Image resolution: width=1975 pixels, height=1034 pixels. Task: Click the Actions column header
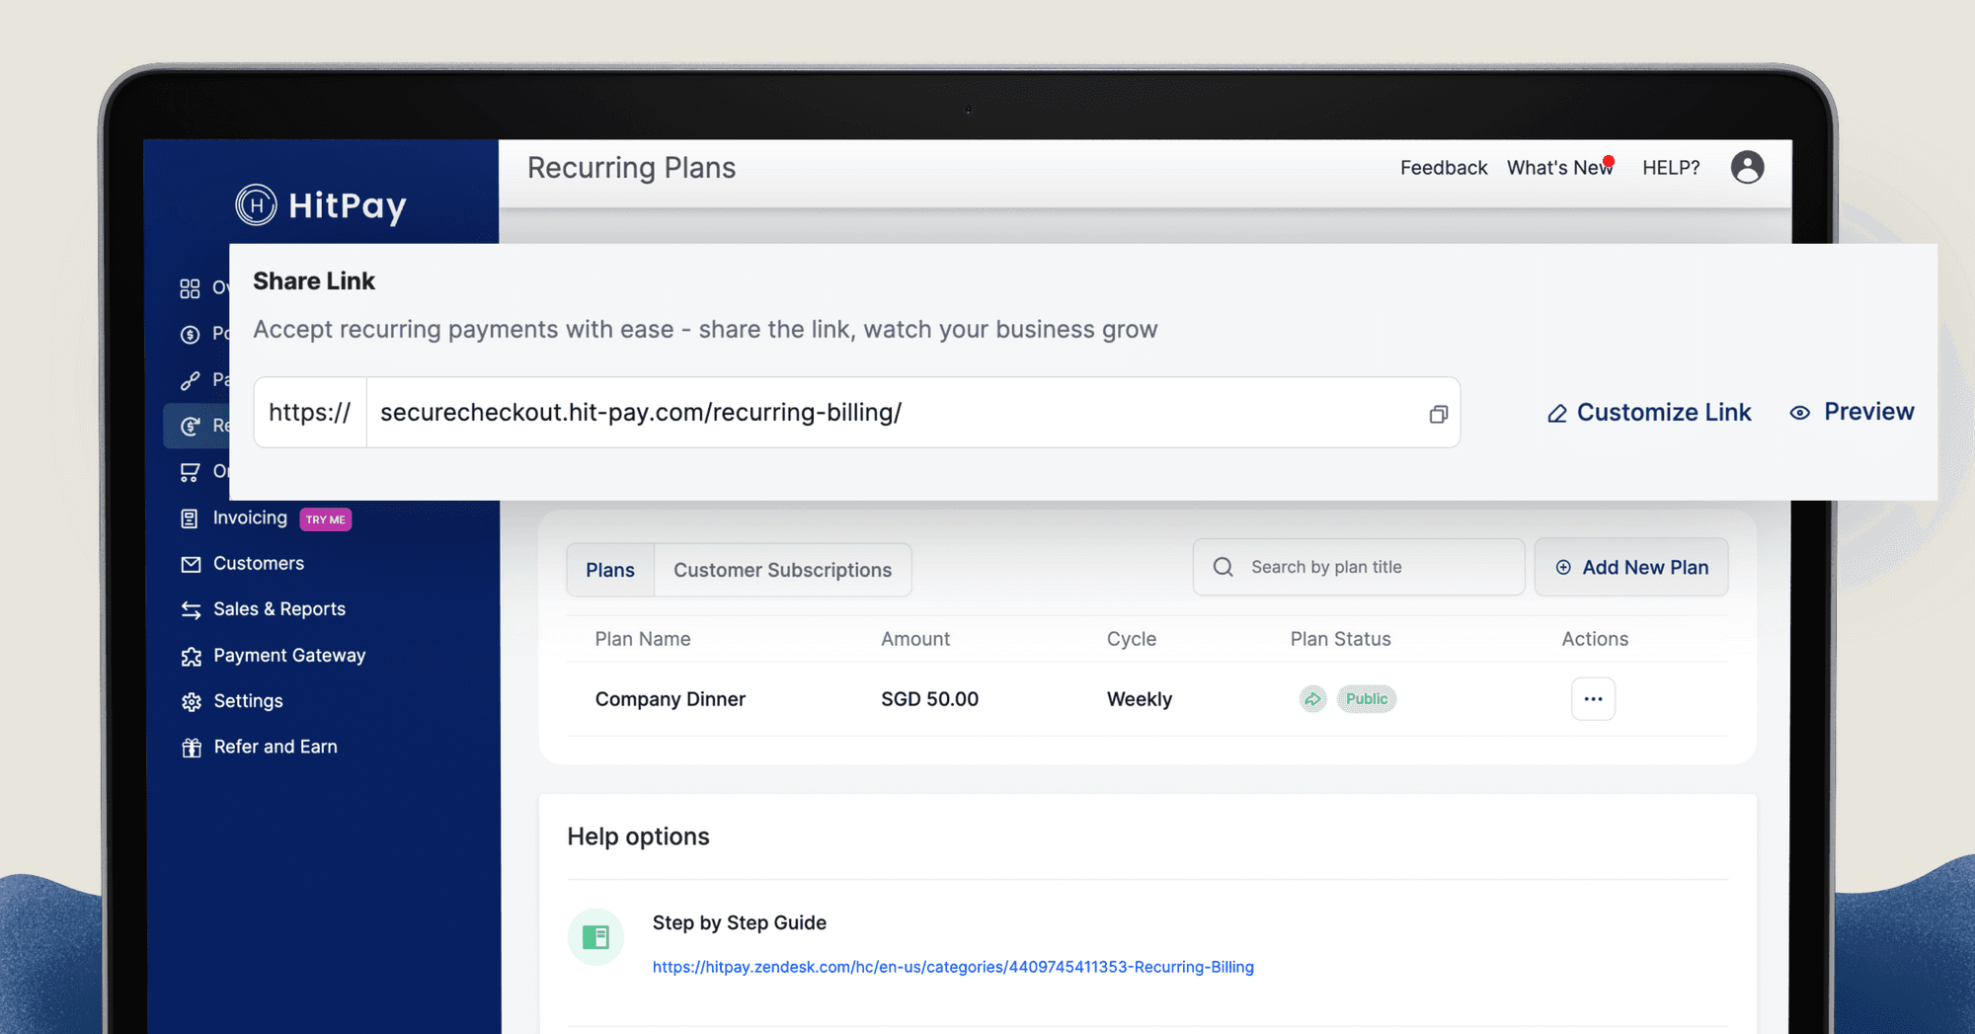(1595, 639)
